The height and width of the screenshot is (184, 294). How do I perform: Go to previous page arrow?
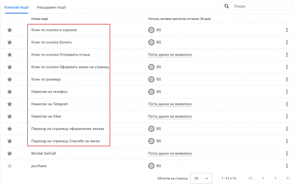[263, 178]
